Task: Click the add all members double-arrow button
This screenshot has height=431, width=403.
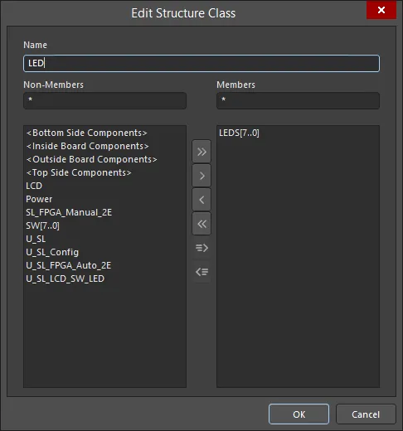Action: click(x=201, y=152)
